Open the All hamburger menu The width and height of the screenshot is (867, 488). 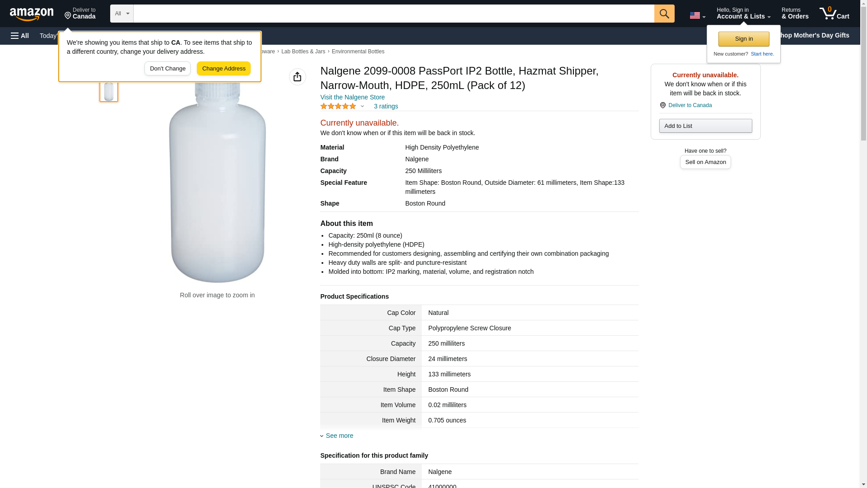pyautogui.click(x=20, y=36)
